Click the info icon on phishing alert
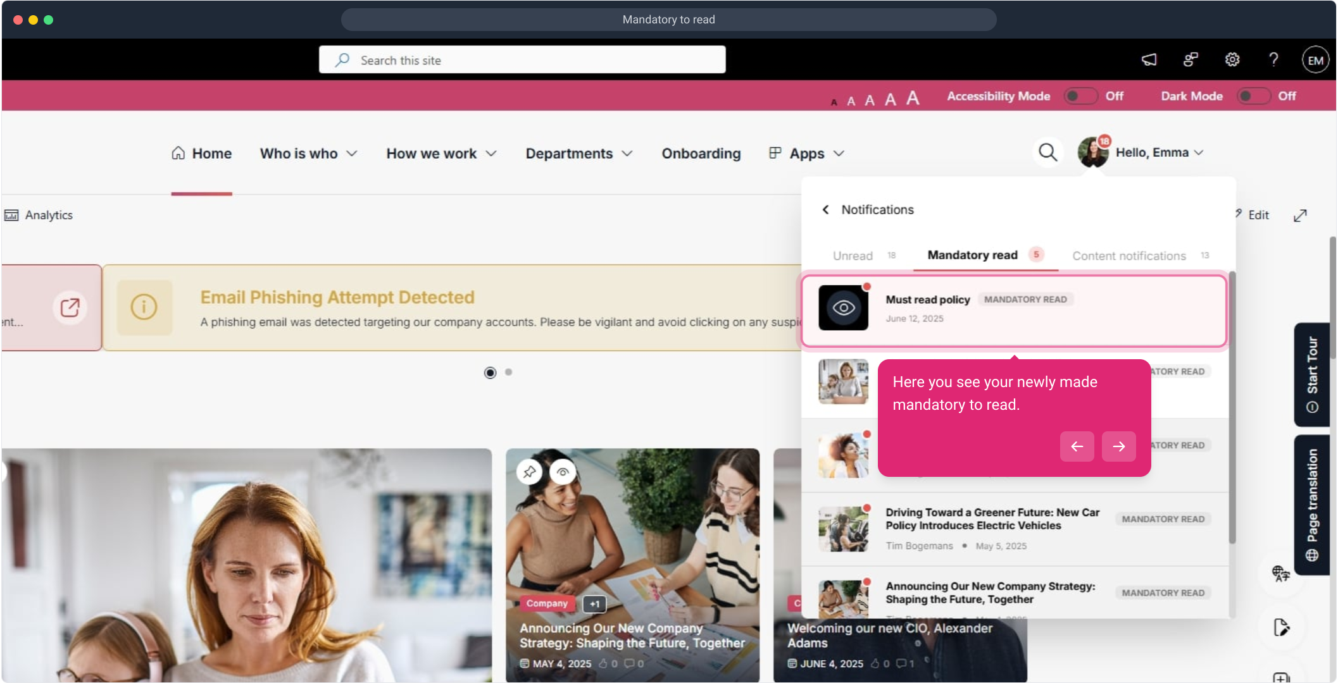The height and width of the screenshot is (683, 1338). coord(144,307)
